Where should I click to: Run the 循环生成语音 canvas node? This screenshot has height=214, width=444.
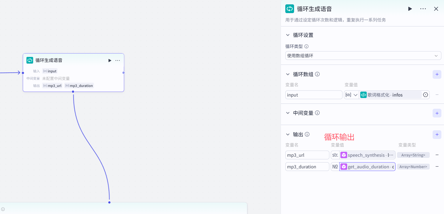(110, 60)
